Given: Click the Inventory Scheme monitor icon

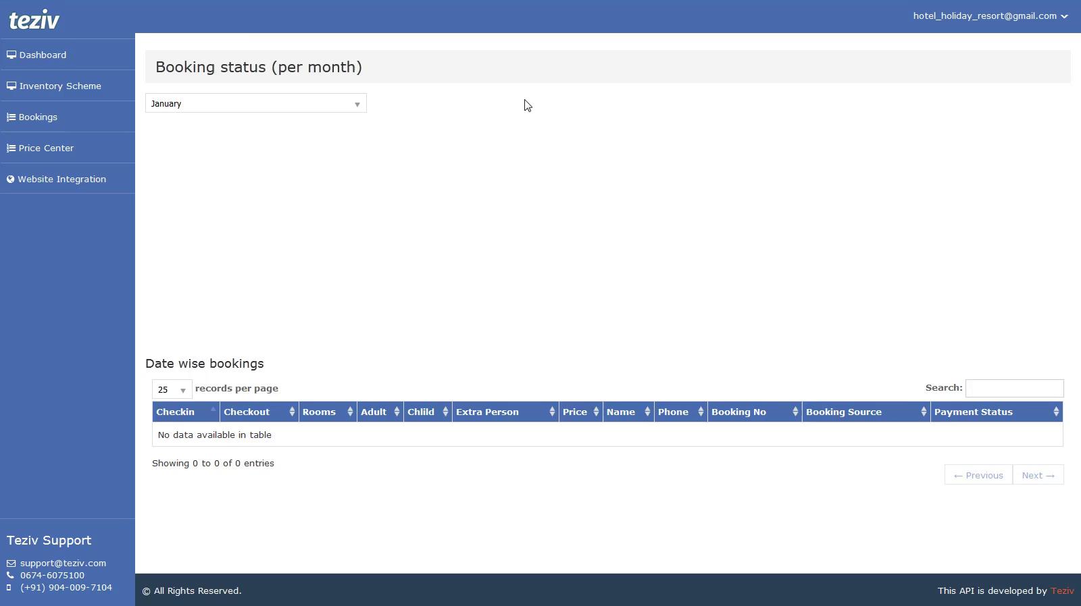Looking at the screenshot, I should [x=11, y=86].
